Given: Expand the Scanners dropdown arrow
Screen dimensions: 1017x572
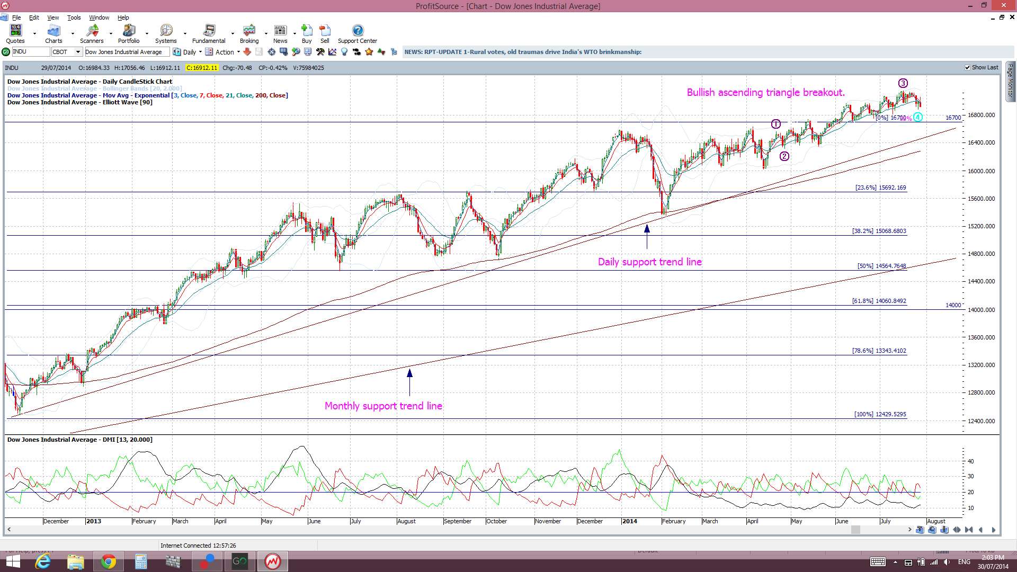Looking at the screenshot, I should [x=111, y=33].
